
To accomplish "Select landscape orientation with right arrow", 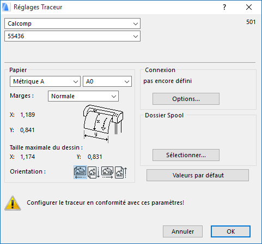I will pyautogui.click(x=107, y=172).
